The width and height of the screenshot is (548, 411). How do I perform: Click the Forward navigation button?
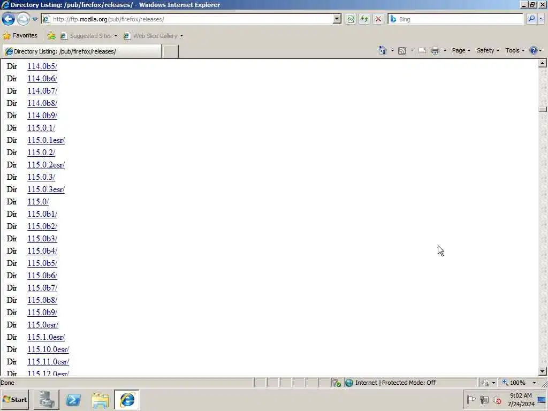24,19
